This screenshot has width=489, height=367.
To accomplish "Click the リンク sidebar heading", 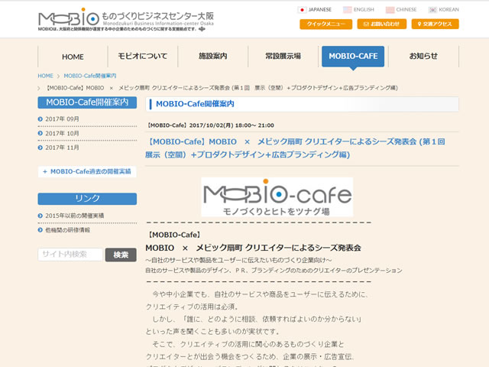I will (87, 199).
